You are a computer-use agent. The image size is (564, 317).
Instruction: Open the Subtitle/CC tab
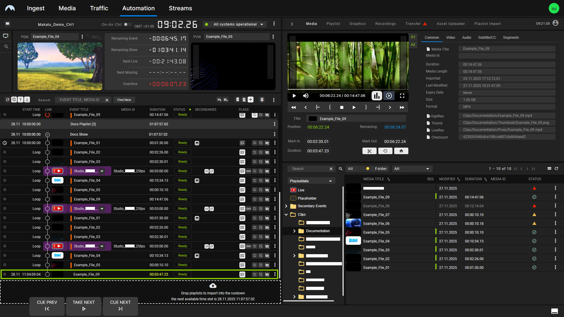coord(487,38)
